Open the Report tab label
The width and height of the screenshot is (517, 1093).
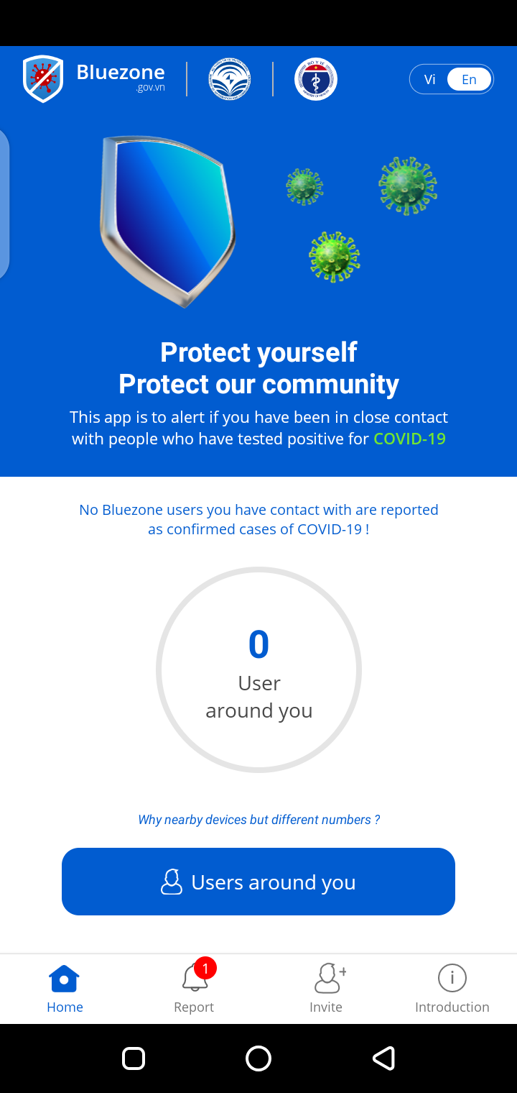pyautogui.click(x=194, y=1007)
